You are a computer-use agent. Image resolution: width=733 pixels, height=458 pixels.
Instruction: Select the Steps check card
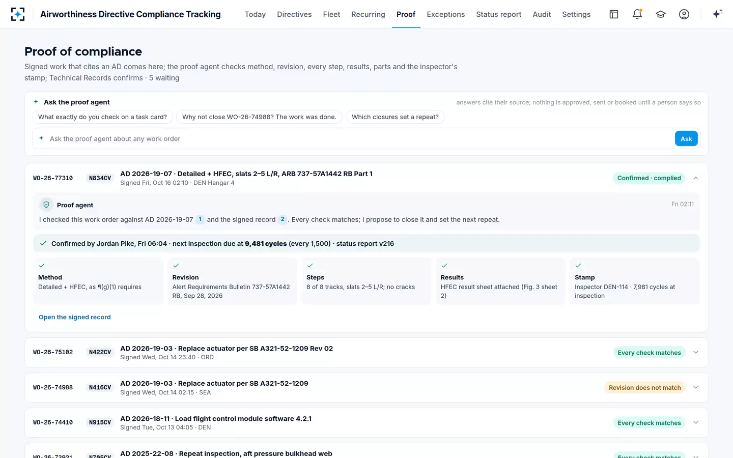(x=366, y=281)
